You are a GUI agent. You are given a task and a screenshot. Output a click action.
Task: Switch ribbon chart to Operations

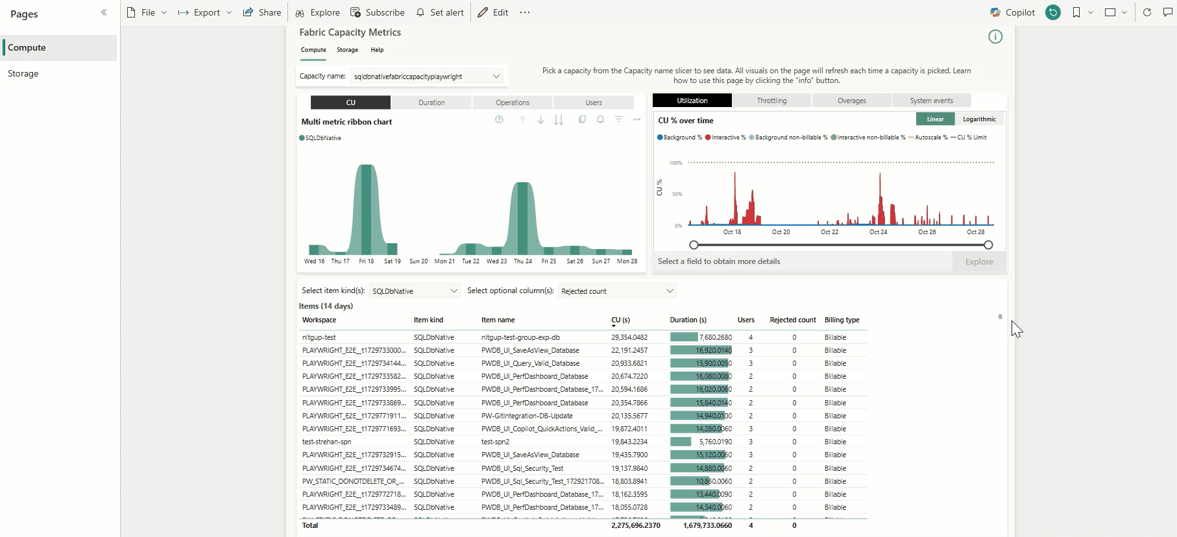[513, 102]
